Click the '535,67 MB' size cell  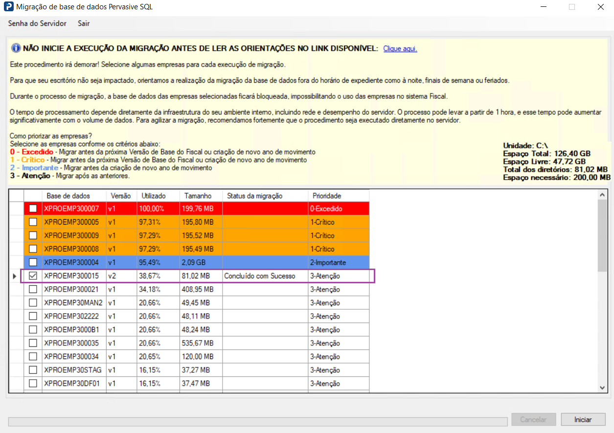(201, 343)
